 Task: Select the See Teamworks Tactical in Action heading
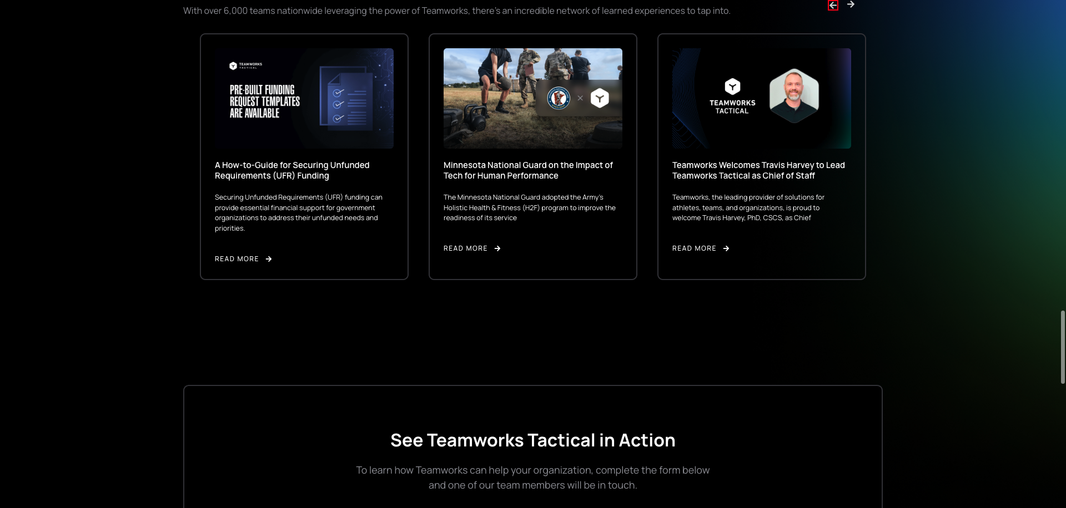tap(532, 440)
